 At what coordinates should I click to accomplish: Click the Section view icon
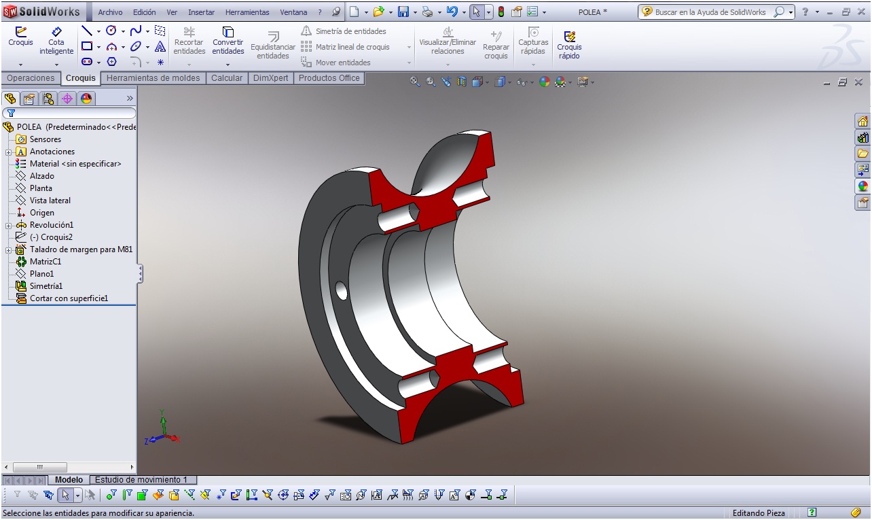click(462, 82)
